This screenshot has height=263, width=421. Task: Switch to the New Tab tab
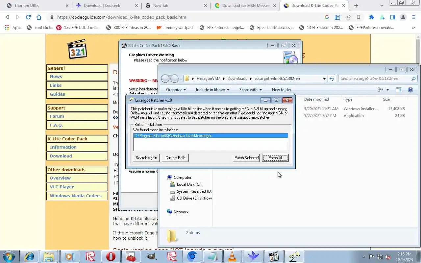coord(176,5)
